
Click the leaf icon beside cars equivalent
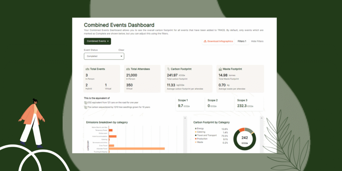(x=85, y=103)
